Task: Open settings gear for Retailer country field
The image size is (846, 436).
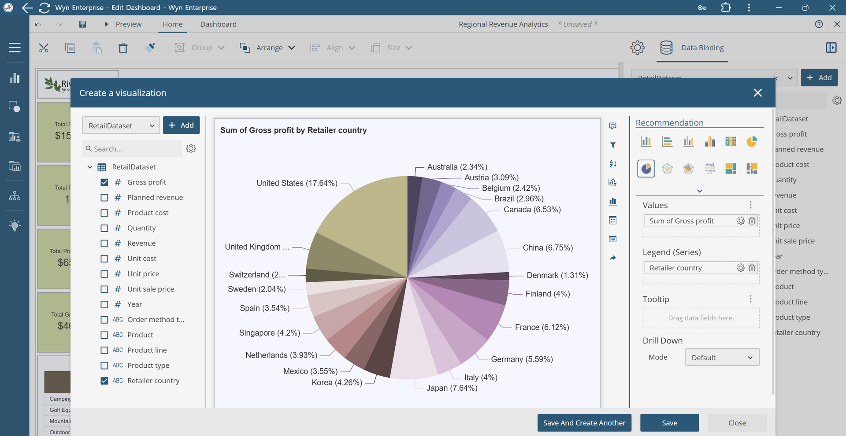Action: coord(741,268)
